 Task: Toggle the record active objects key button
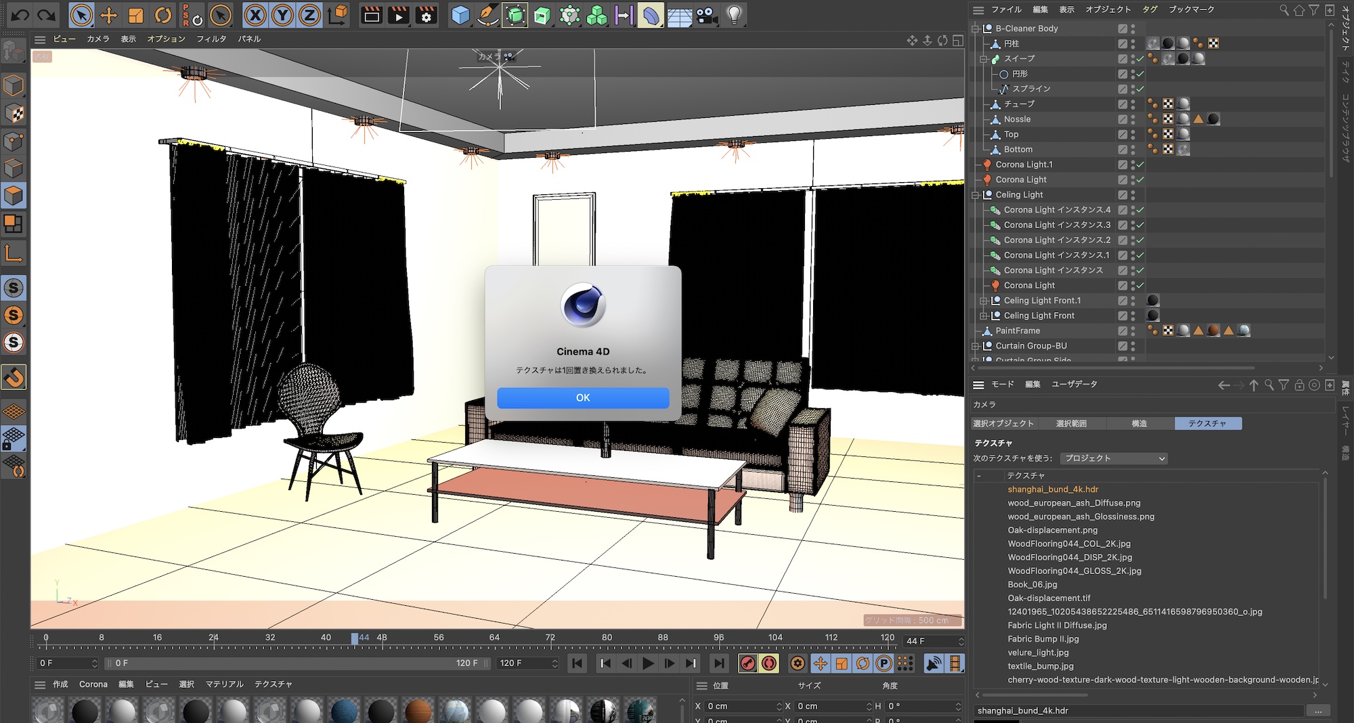pos(747,663)
